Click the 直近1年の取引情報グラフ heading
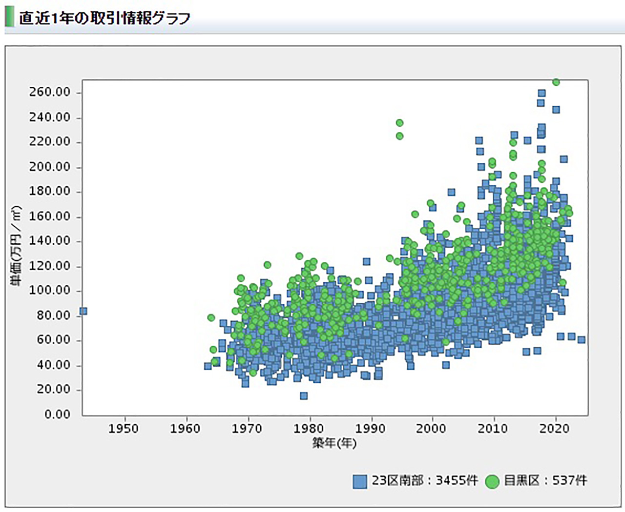This screenshot has height=512, width=625. (104, 18)
